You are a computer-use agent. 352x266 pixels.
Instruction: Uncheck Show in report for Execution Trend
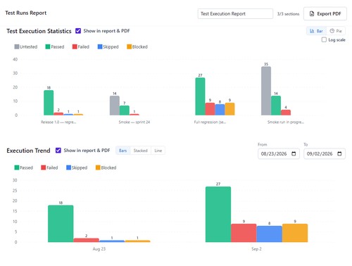point(58,151)
